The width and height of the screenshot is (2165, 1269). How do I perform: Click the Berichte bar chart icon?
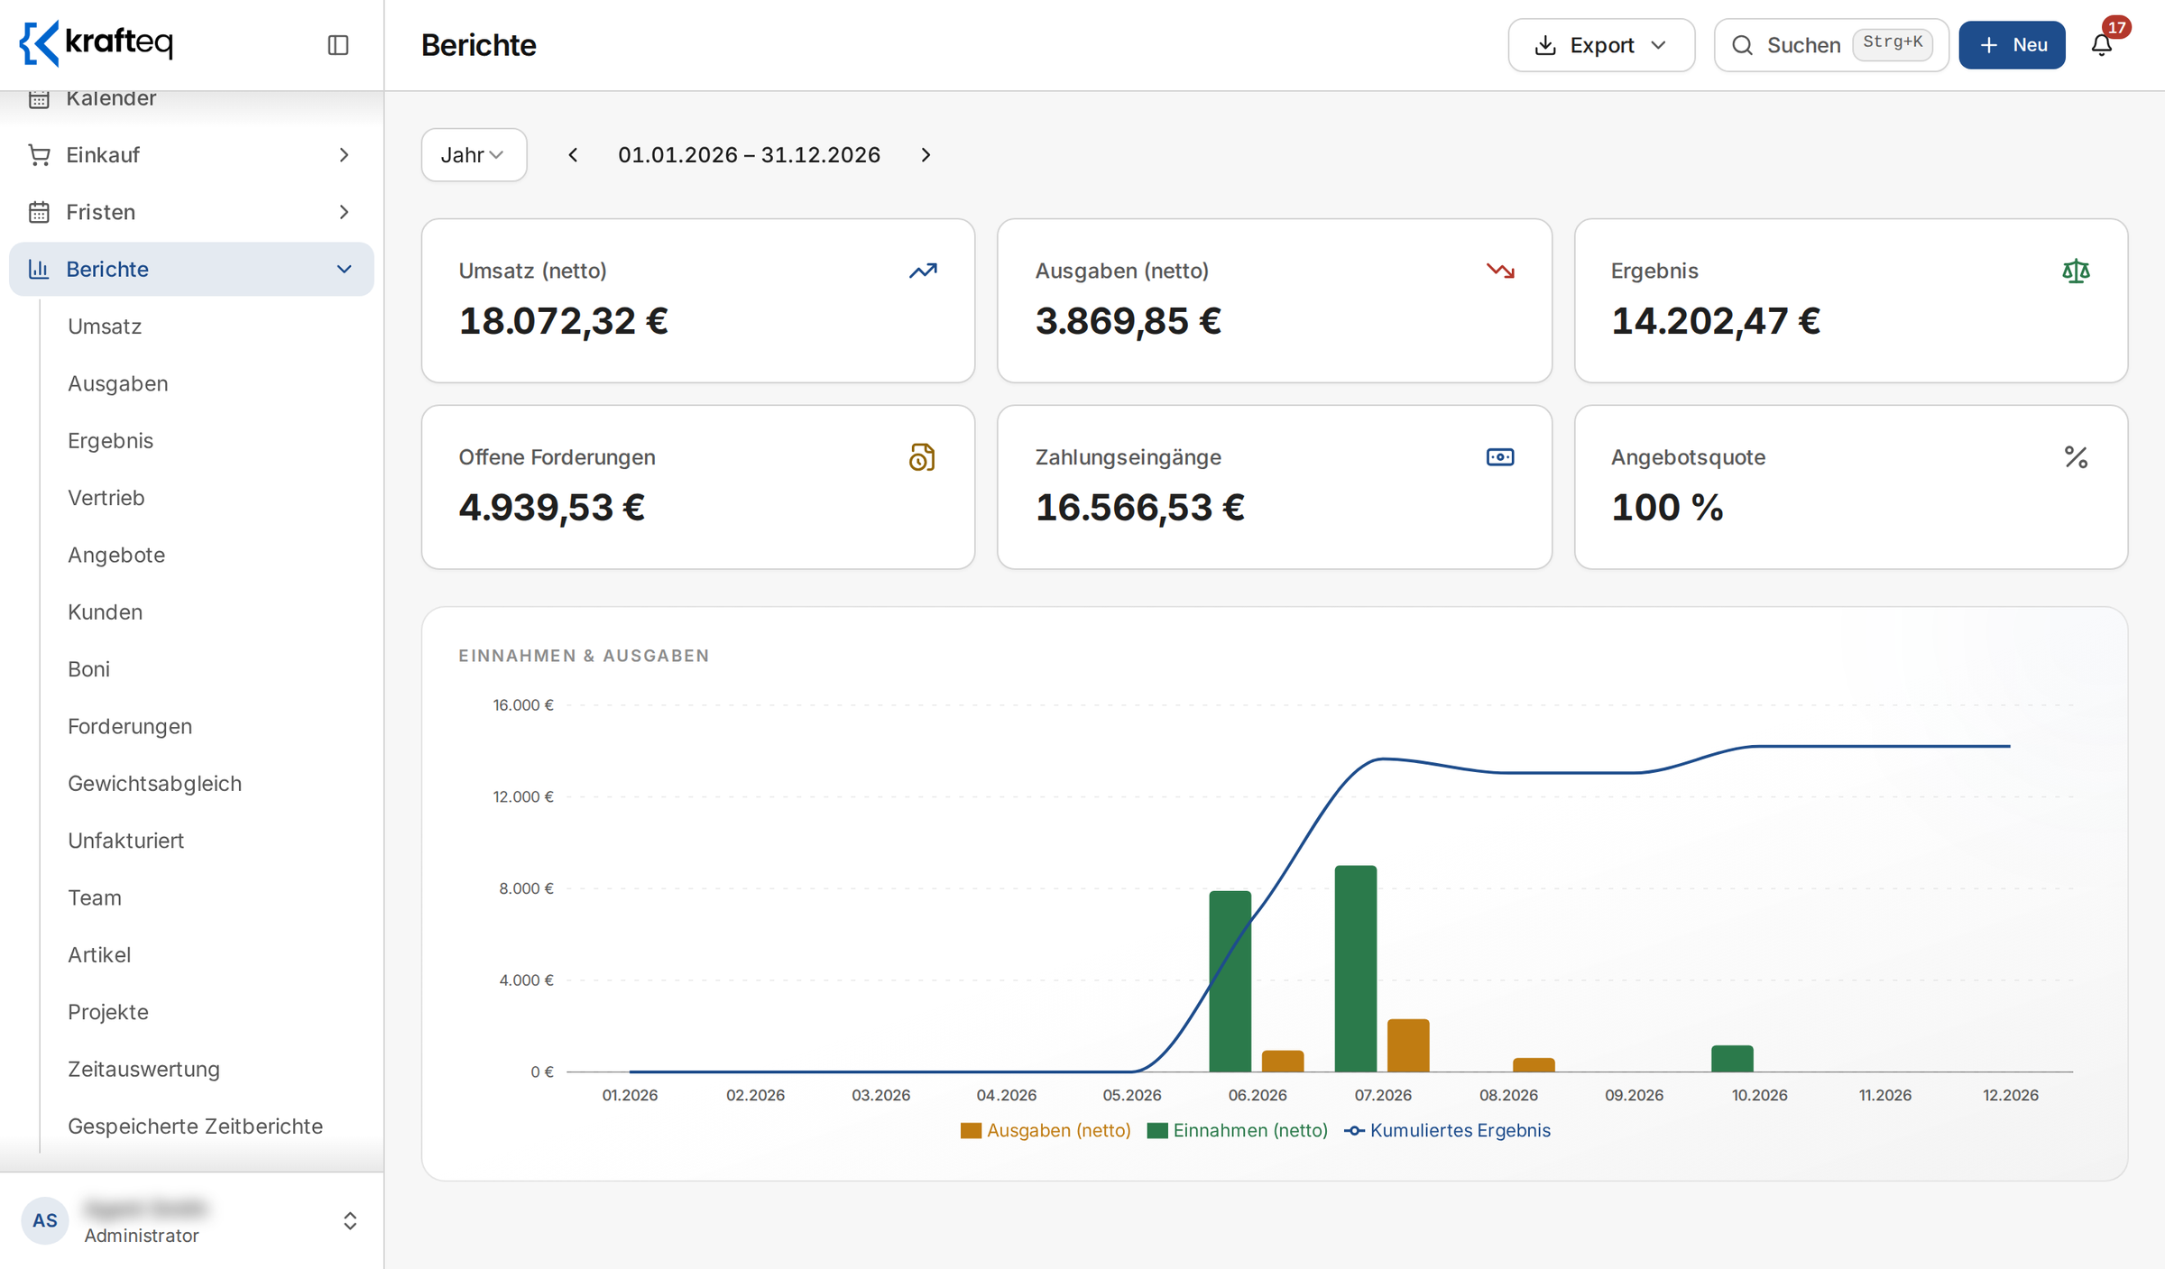[39, 269]
